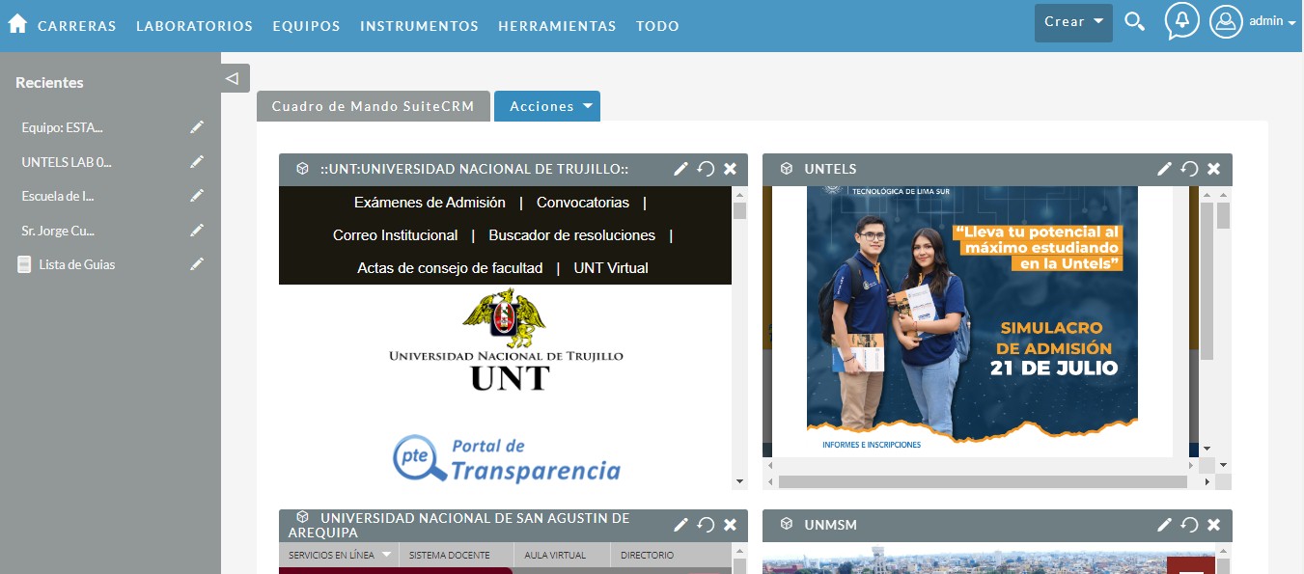Expand Servicios en Línea menu
Screen dimensions: 1304x574
pyautogui.click(x=341, y=556)
